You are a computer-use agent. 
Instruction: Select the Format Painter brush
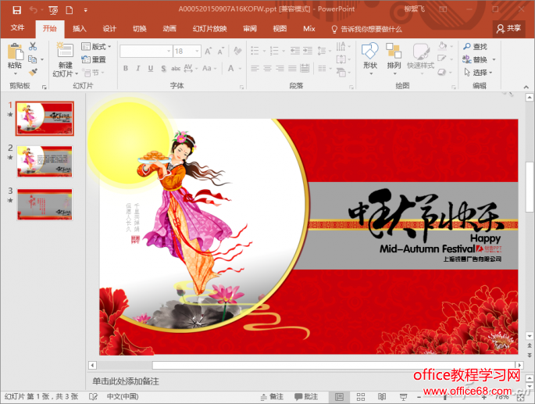(33, 72)
